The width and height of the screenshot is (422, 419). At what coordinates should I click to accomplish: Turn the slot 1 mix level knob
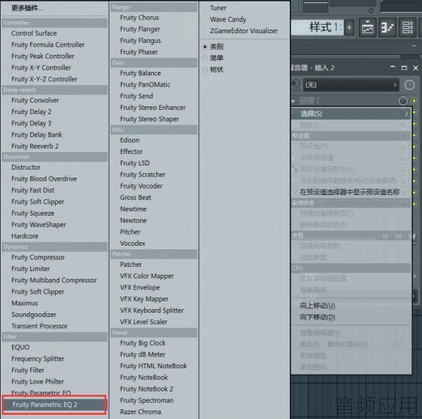pyautogui.click(x=403, y=101)
